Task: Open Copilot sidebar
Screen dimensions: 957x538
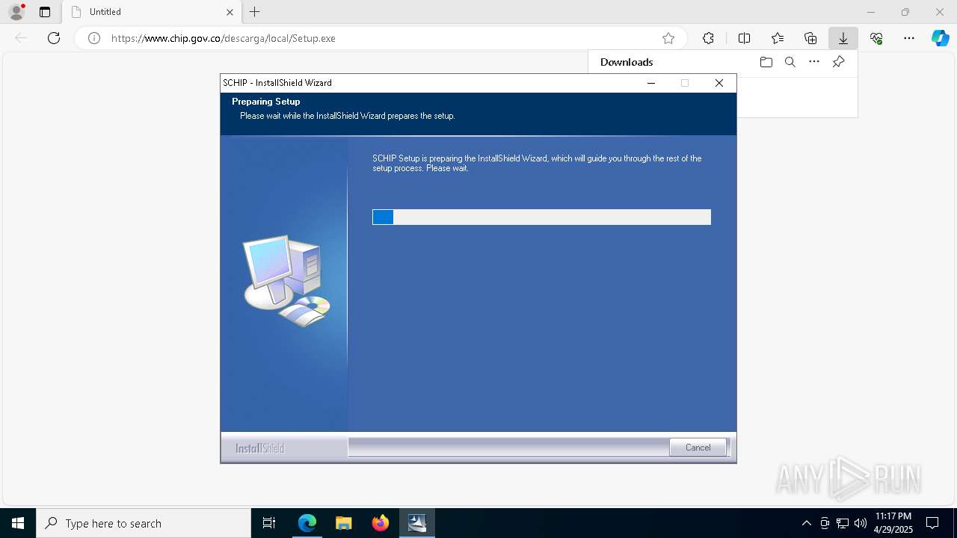Action: (940, 38)
